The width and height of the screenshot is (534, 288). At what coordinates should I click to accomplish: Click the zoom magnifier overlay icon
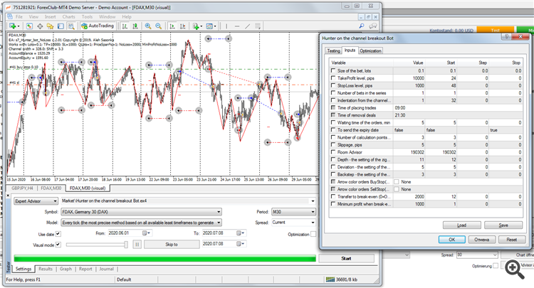coord(512,267)
